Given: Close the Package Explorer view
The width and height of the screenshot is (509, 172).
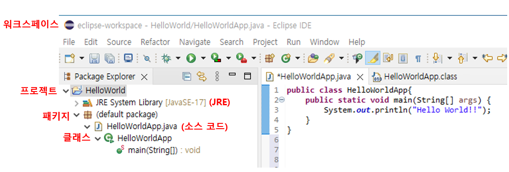Looking at the screenshot, I should [144, 77].
